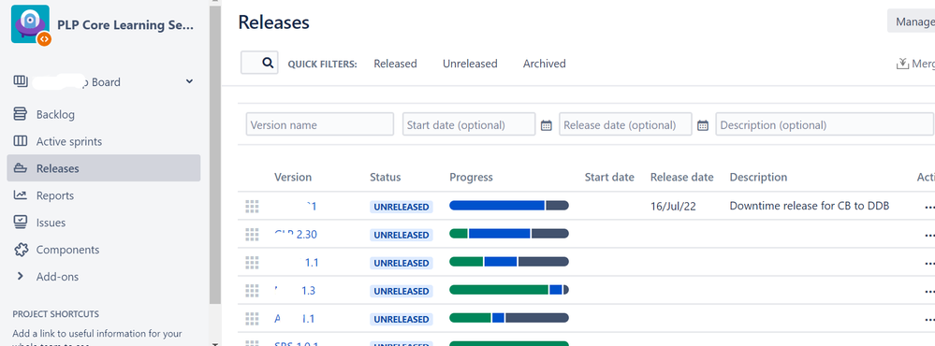935x346 pixels.
Task: Focus the Release date field
Action: [x=625, y=124]
